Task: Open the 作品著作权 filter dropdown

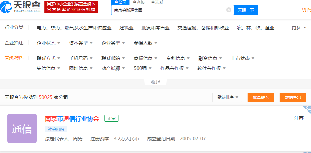Action: (174, 69)
